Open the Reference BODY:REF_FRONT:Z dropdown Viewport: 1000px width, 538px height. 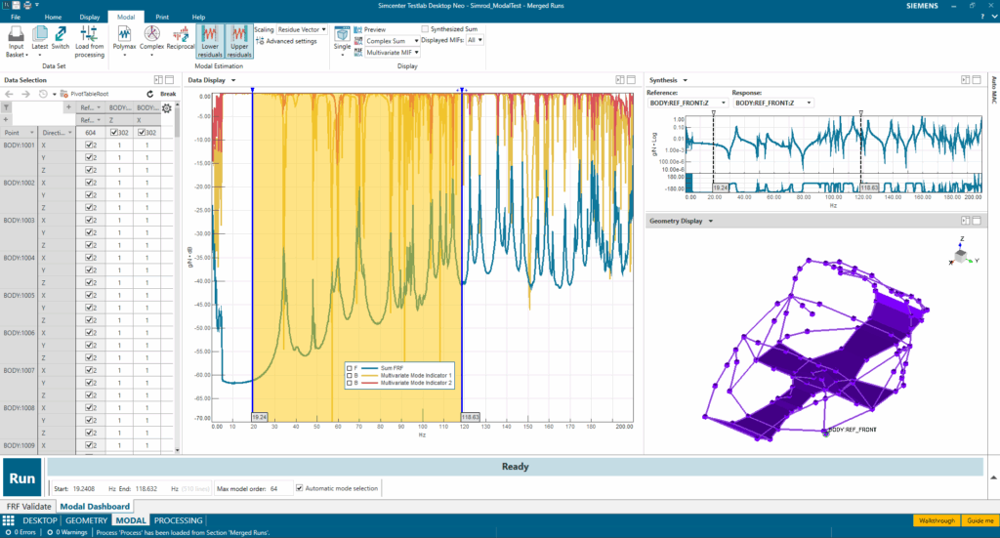(687, 103)
